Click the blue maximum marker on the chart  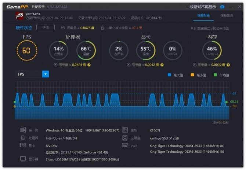point(17,94)
